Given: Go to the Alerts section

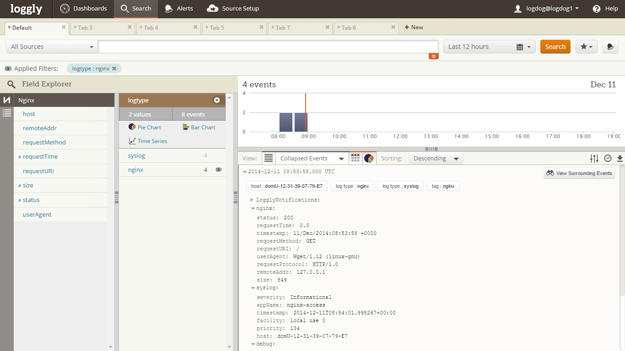Looking at the screenshot, I should pyautogui.click(x=179, y=9).
